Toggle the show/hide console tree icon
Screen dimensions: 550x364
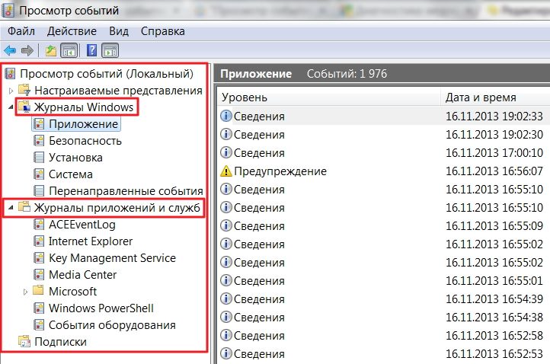[69, 51]
